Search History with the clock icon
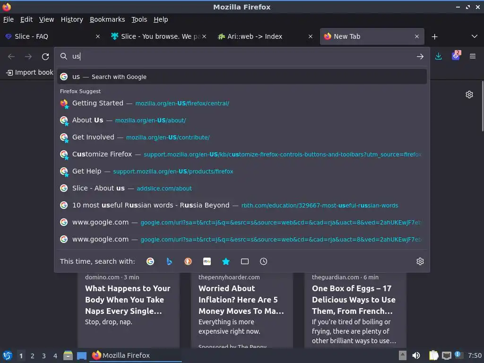The image size is (484, 363). tap(264, 261)
